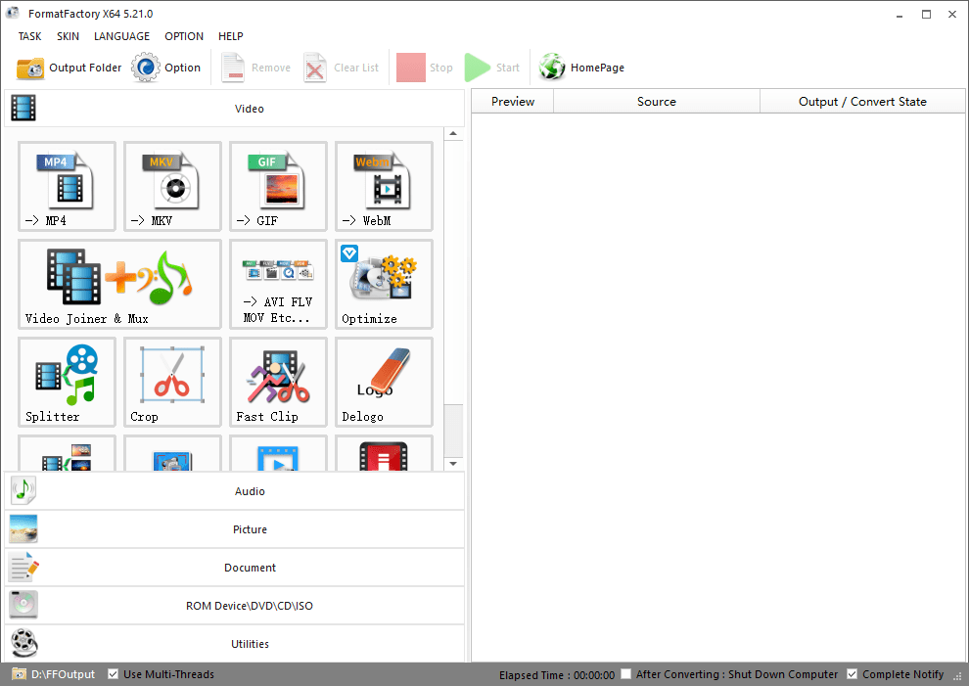Open the TASK menu
969x686 pixels.
pos(29,36)
